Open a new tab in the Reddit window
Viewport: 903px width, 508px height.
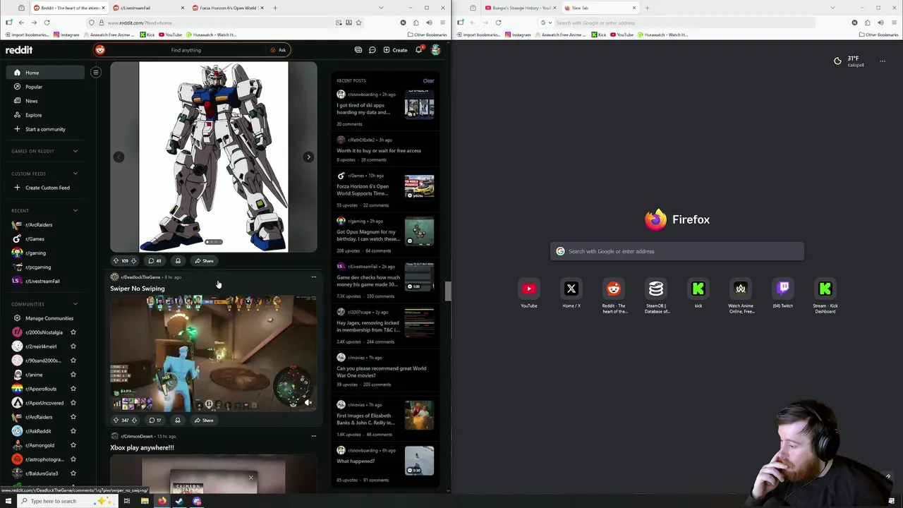pos(275,8)
